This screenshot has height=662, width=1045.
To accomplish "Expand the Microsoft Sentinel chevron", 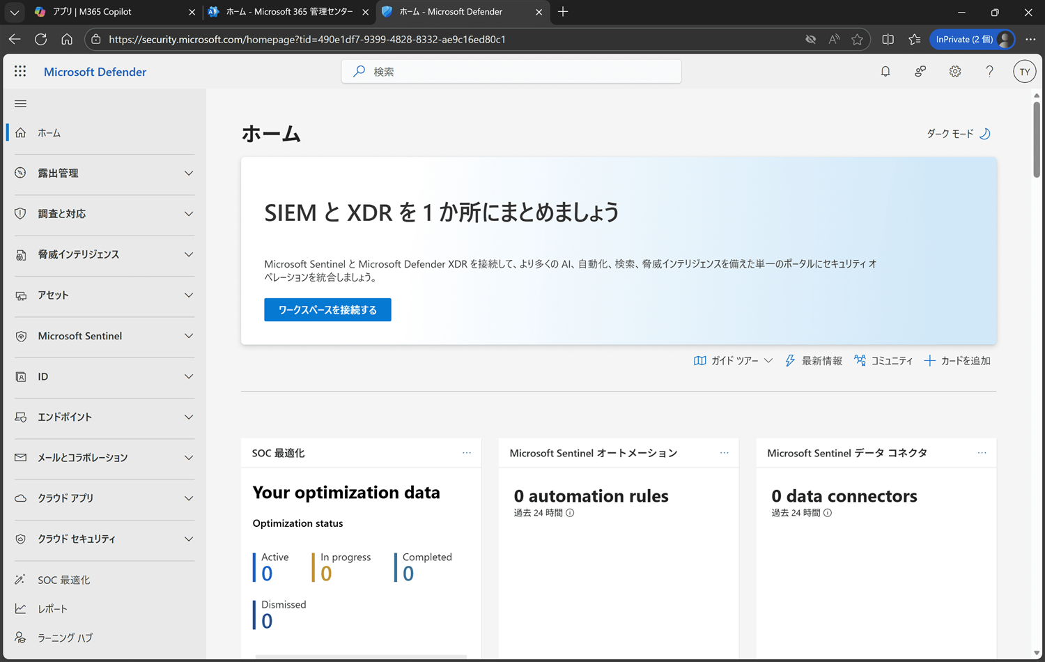I will [189, 336].
